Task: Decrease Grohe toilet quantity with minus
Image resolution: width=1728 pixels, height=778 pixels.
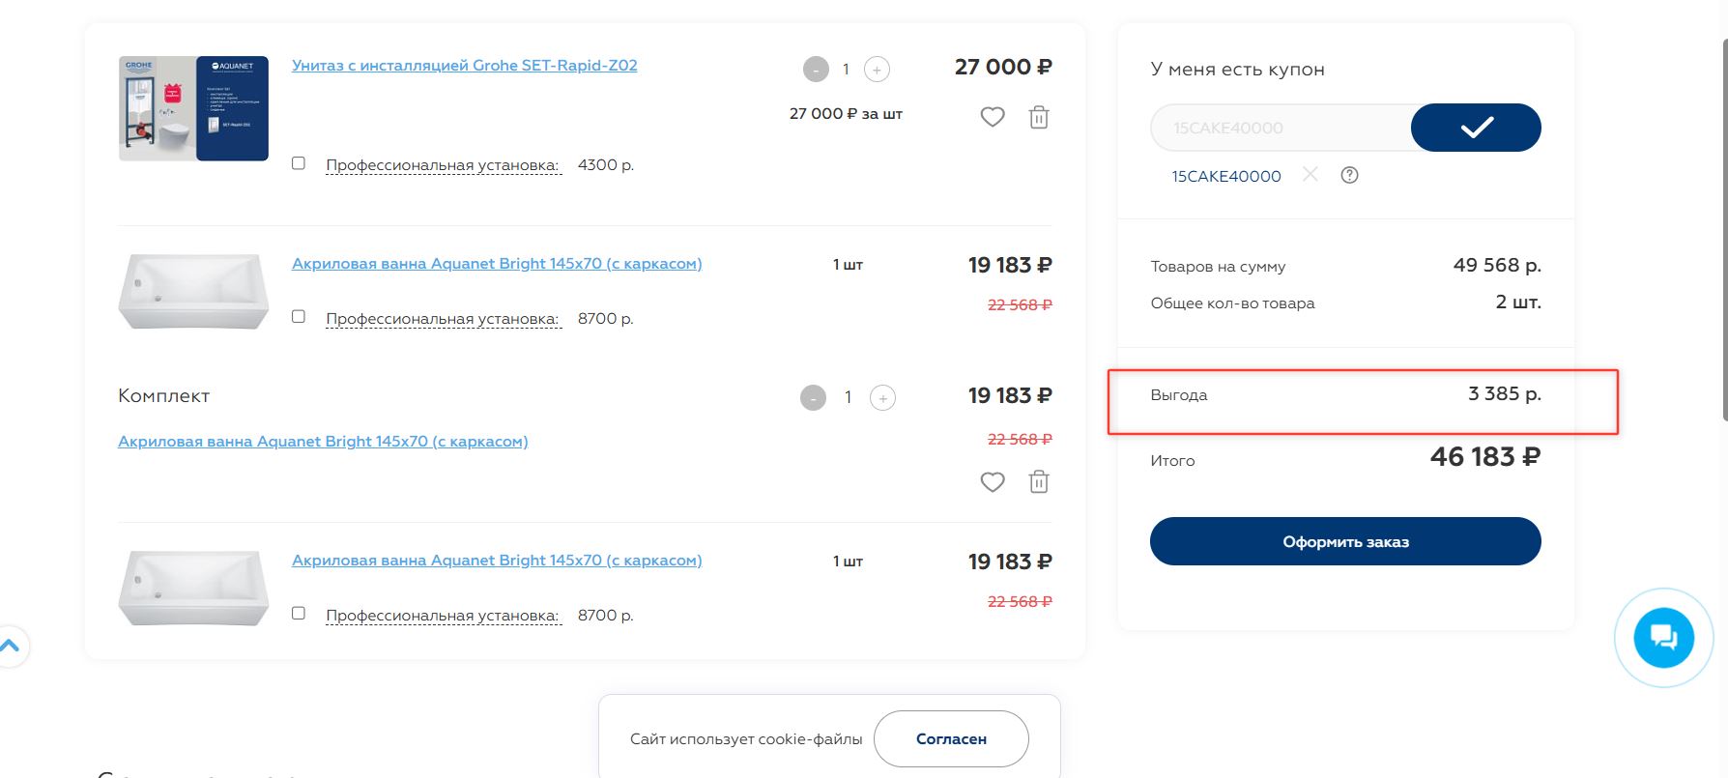Action: click(816, 70)
